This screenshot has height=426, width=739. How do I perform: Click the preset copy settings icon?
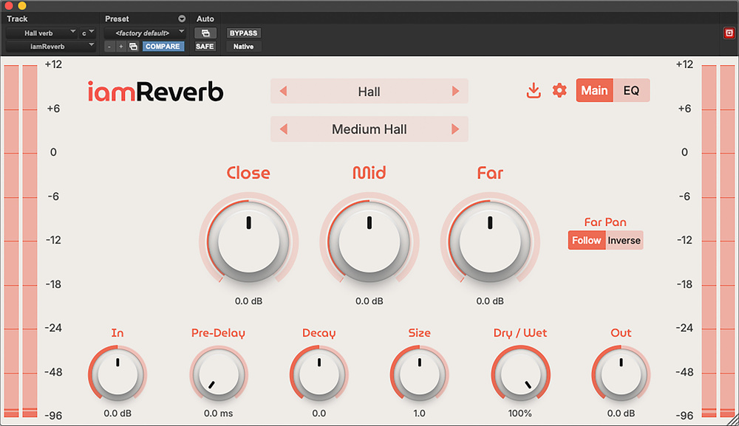133,47
